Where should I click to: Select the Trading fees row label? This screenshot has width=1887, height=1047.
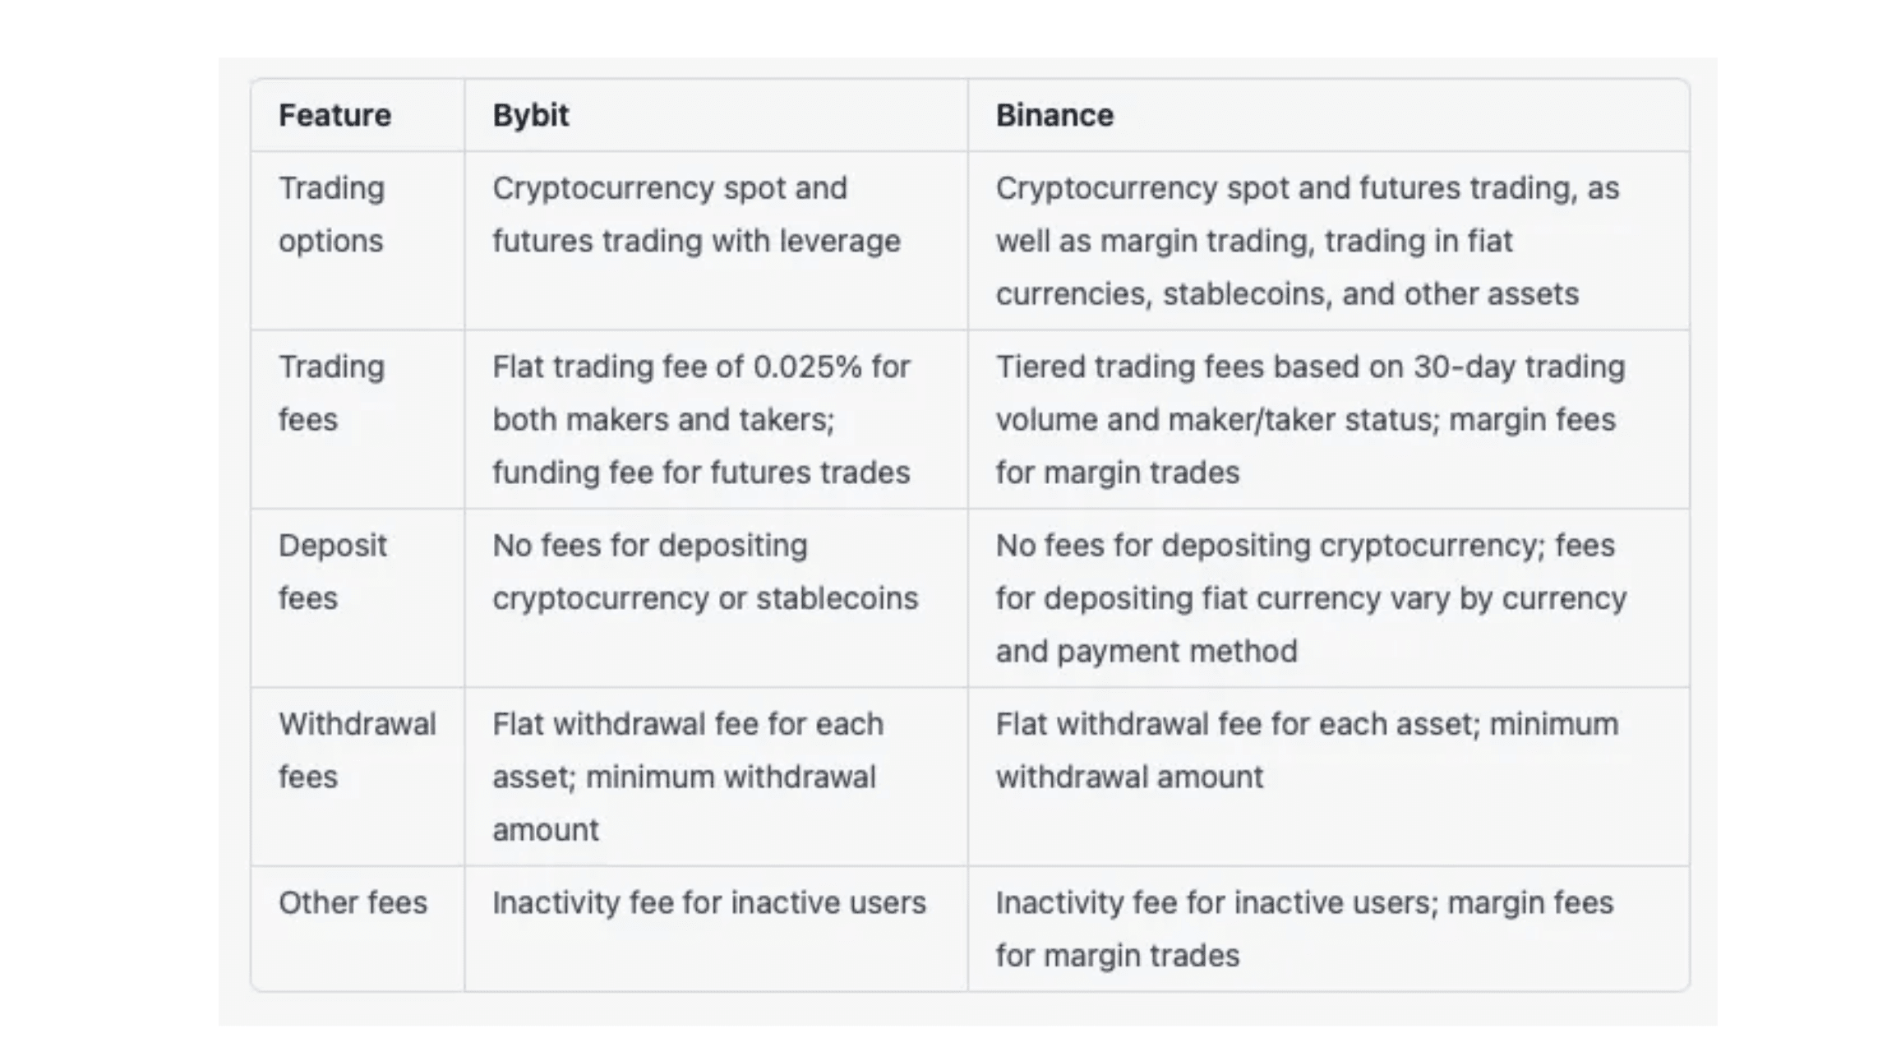coord(331,393)
